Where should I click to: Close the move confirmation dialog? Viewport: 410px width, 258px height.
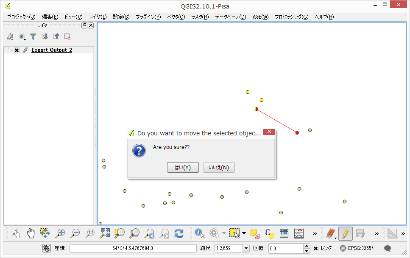click(x=269, y=132)
